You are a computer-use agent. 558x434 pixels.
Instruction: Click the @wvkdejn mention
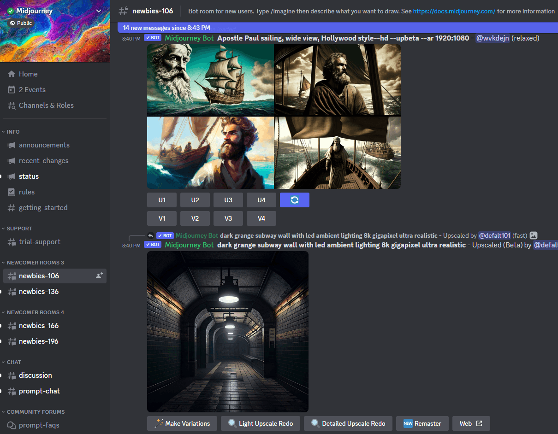click(x=493, y=38)
